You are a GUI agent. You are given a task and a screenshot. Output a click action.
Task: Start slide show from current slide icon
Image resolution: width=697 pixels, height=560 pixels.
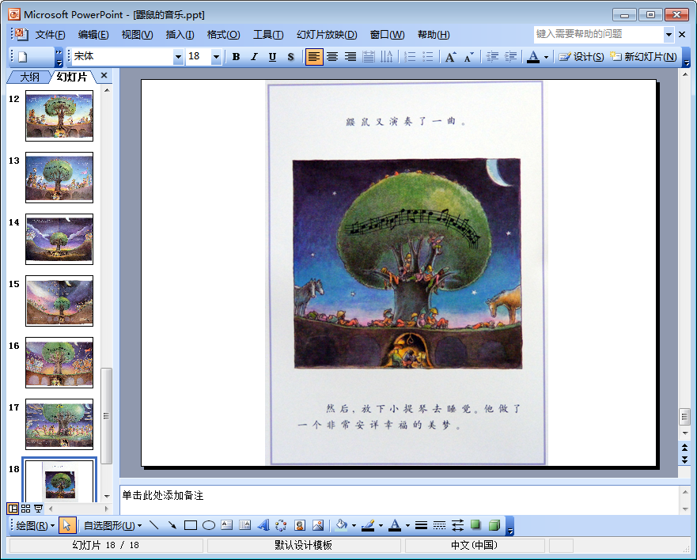click(x=39, y=509)
